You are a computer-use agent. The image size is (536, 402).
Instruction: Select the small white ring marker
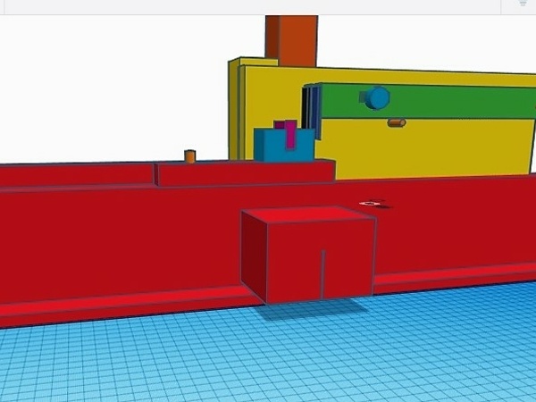pyautogui.click(x=371, y=205)
